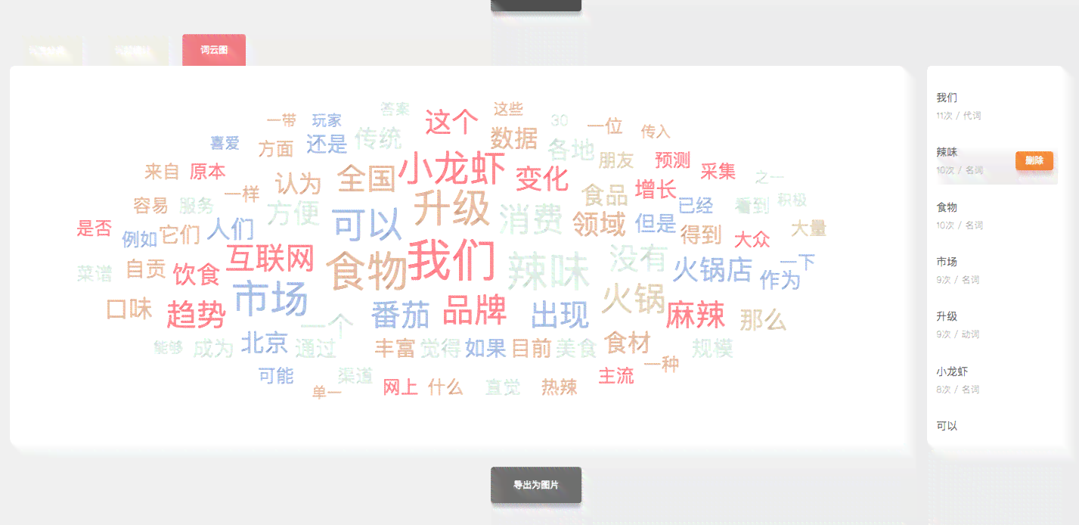Click 但是 in the word cloud

point(655,223)
